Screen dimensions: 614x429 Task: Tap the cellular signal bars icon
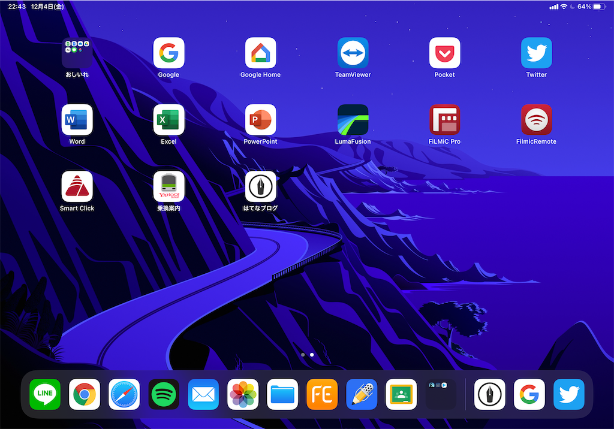click(x=553, y=7)
